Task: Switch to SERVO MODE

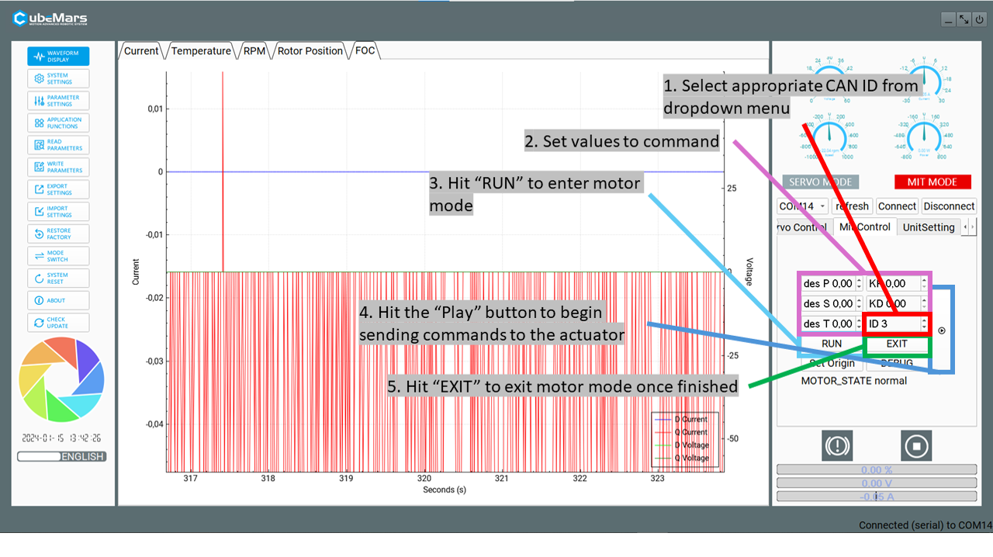Action: (820, 182)
